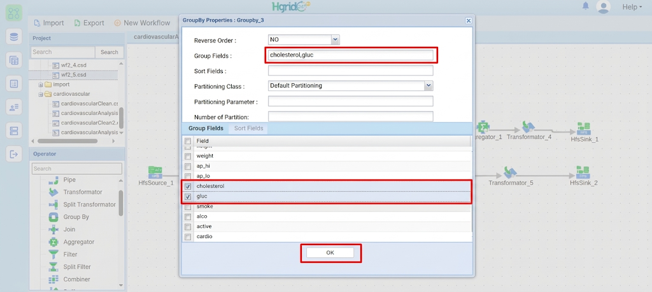Pick the Transformator operator icon
Image resolution: width=652 pixels, height=292 pixels.
pos(53,192)
